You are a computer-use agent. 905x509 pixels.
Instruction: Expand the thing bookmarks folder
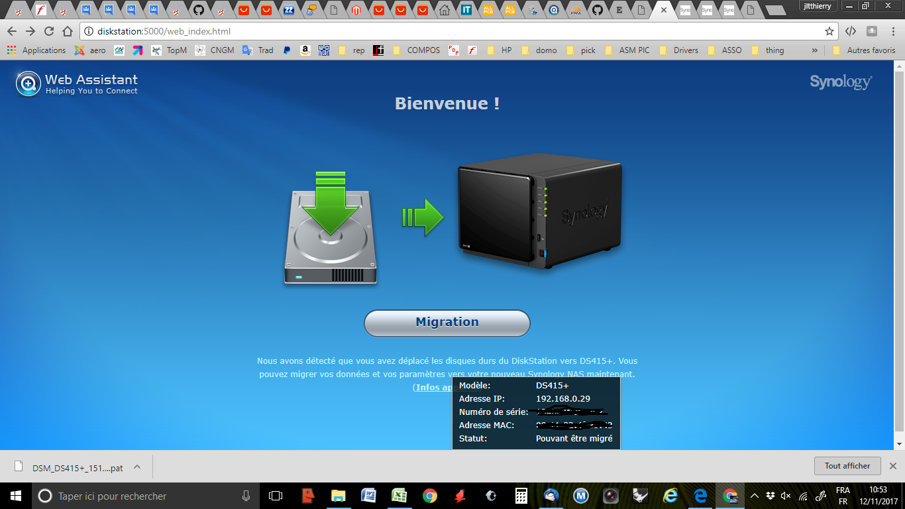click(x=767, y=50)
